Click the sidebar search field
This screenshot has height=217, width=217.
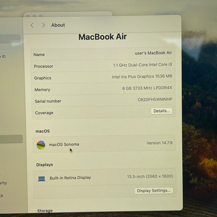pyautogui.click(x=10, y=39)
